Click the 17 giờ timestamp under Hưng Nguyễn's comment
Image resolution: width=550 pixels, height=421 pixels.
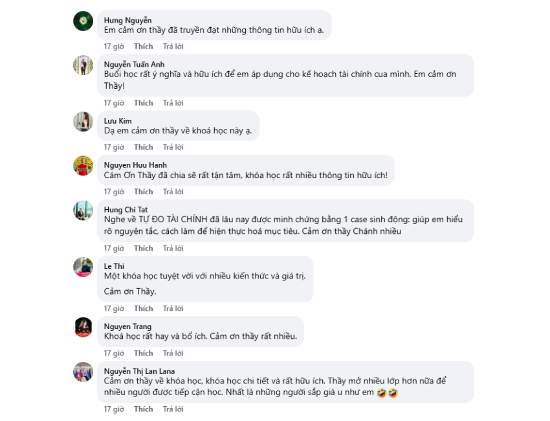pyautogui.click(x=114, y=47)
